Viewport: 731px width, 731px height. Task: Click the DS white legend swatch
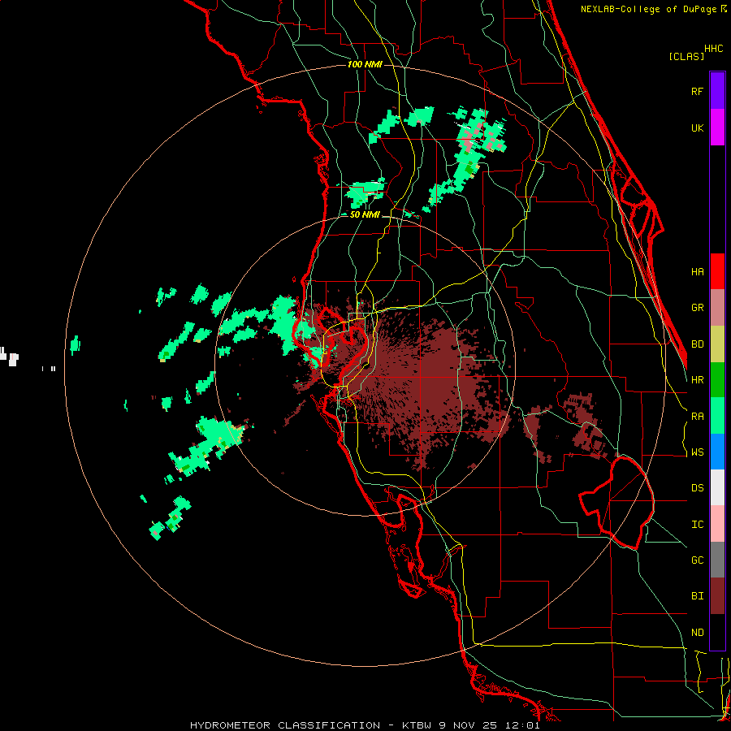(717, 487)
